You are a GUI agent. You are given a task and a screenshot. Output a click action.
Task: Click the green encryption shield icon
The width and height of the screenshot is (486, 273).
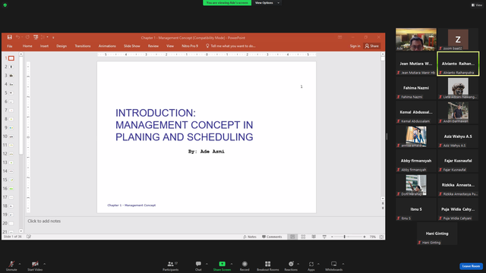[x=5, y=5]
